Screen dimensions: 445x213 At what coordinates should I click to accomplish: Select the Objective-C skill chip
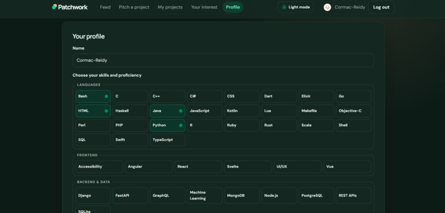[x=353, y=111]
